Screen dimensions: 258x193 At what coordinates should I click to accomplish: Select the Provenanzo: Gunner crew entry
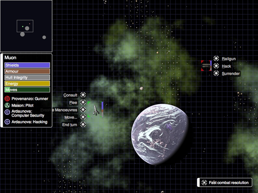pos(26,99)
